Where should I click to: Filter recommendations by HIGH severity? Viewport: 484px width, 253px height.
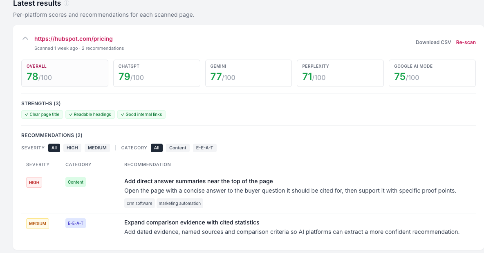coord(72,148)
